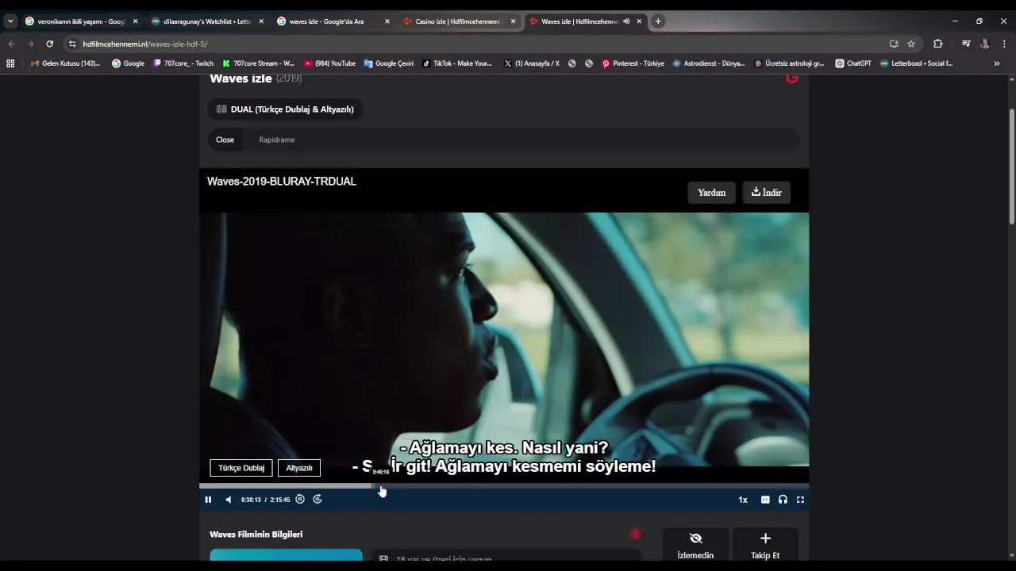Install-page icon in the address bar
Image resolution: width=1016 pixels, height=571 pixels.
[894, 44]
